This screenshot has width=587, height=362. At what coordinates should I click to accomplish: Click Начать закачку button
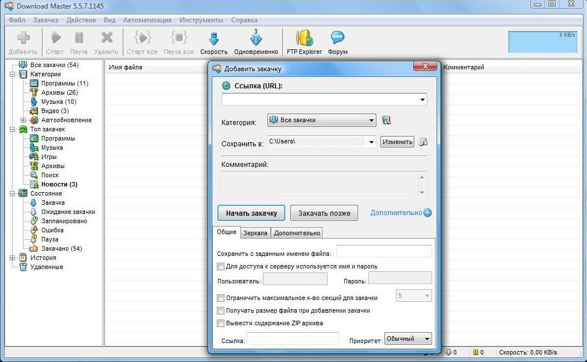click(x=251, y=213)
